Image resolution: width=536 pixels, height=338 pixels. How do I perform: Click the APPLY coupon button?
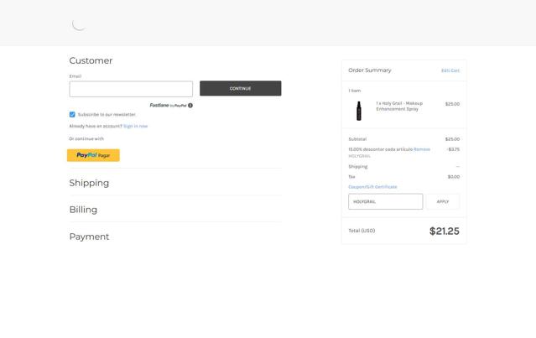443,201
